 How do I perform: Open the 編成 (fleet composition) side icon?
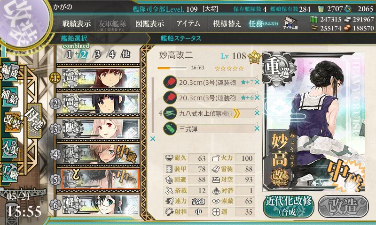pyautogui.click(x=10, y=72)
